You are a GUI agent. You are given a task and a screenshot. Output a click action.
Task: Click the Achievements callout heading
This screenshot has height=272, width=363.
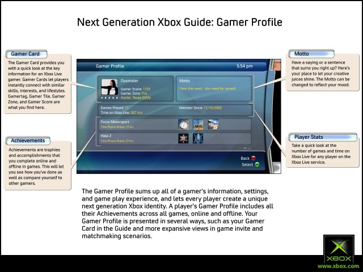pos(28,141)
